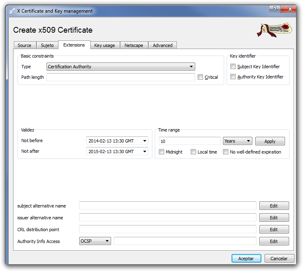This screenshot has width=303, height=272.
Task: Click the Aceptar button
Action: point(246,258)
